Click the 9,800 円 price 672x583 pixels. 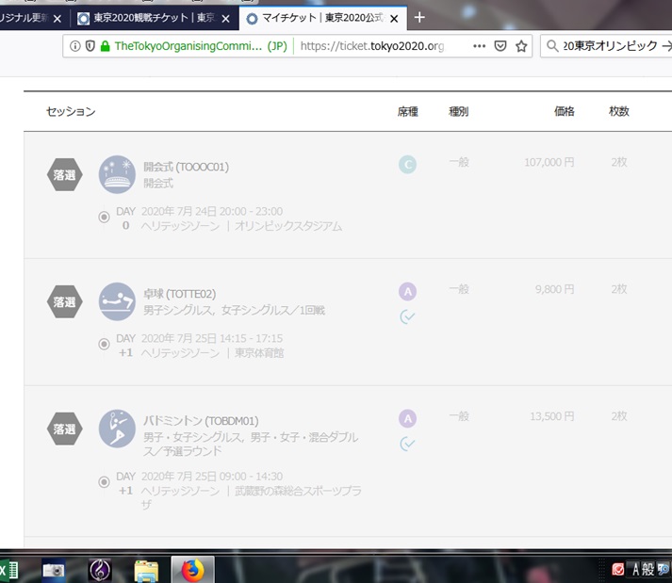tap(554, 289)
